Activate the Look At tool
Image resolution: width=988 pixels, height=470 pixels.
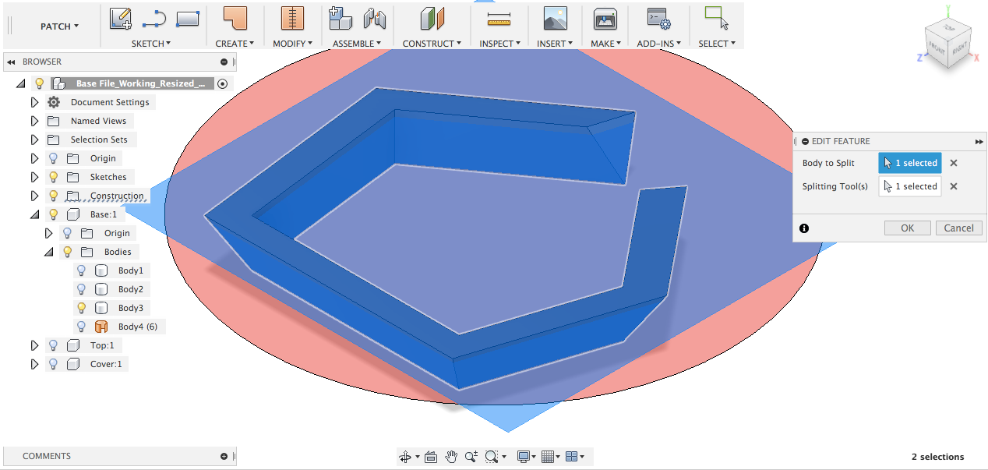[431, 457]
